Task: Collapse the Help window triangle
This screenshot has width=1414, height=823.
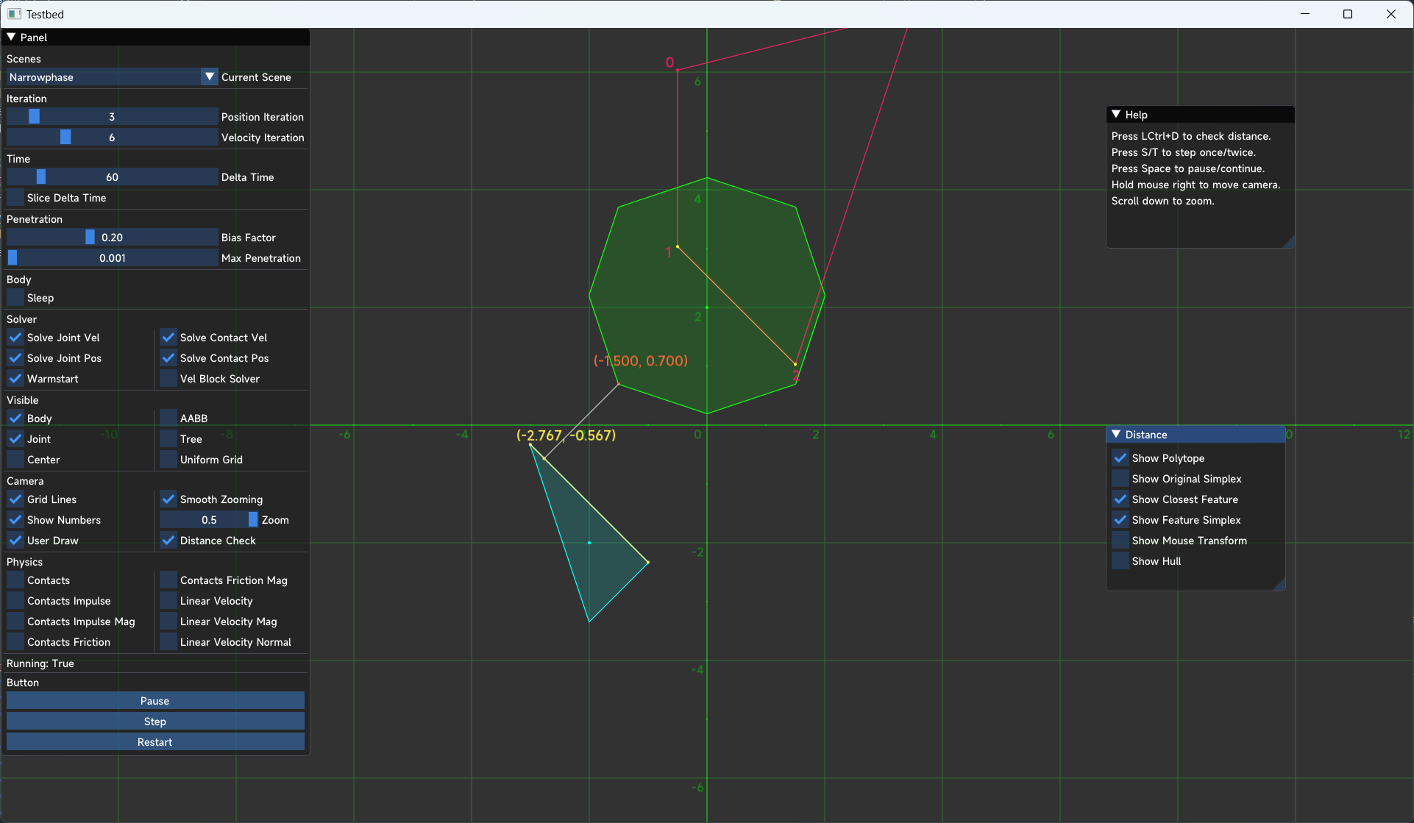Action: point(1116,115)
